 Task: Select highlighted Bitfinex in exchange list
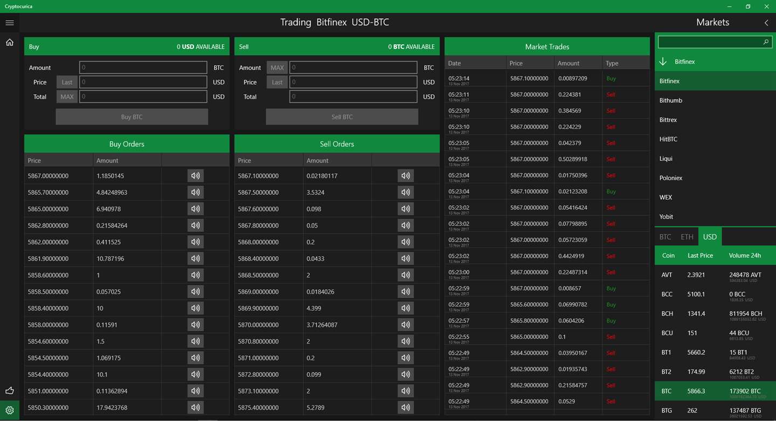click(x=715, y=81)
